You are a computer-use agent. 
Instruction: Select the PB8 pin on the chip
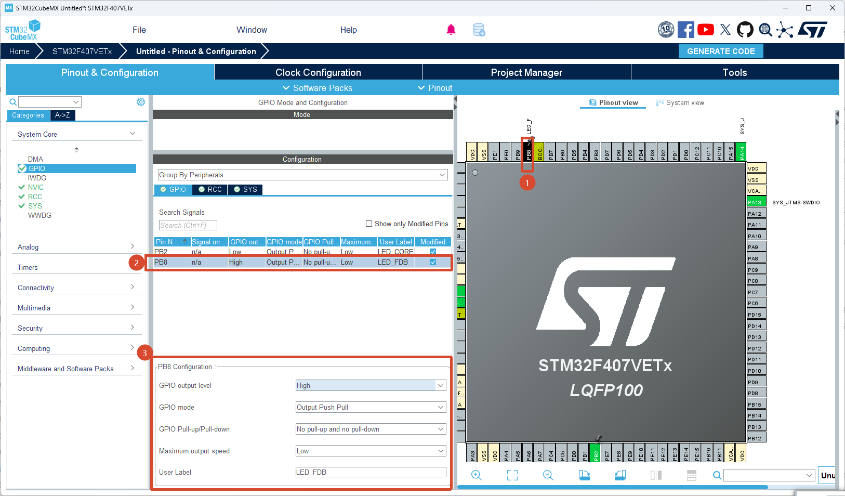click(x=528, y=151)
